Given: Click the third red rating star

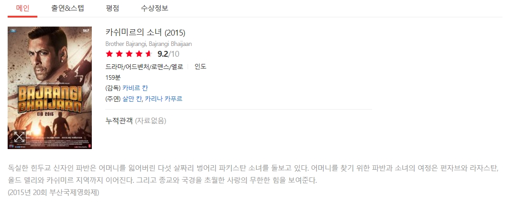Looking at the screenshot, I should [x=129, y=54].
